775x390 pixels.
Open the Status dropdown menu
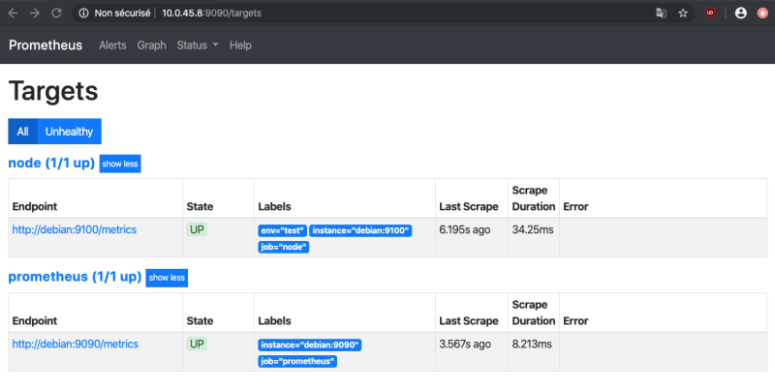(198, 45)
